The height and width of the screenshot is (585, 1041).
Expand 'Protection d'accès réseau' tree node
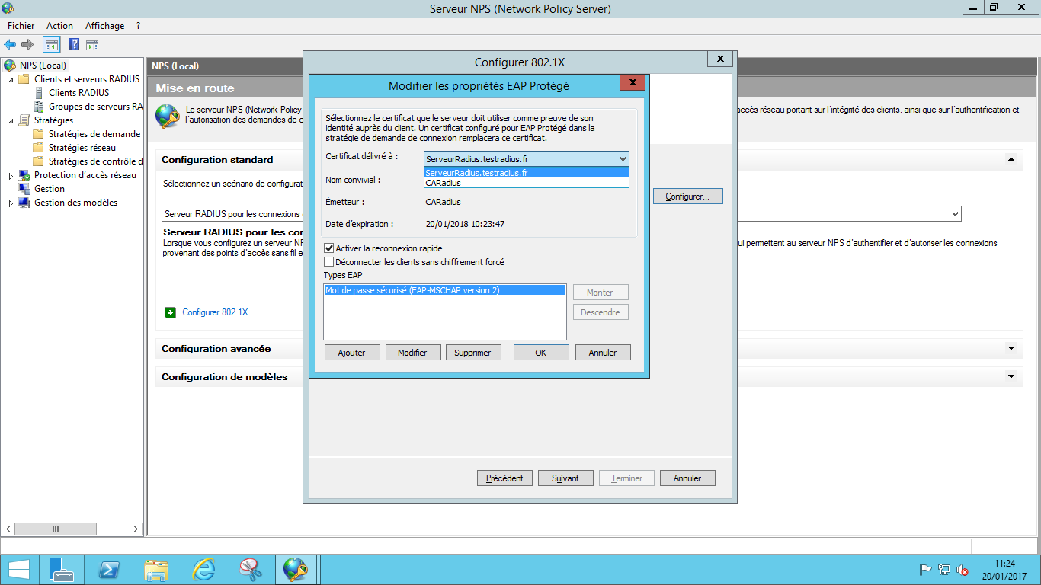pos(11,176)
